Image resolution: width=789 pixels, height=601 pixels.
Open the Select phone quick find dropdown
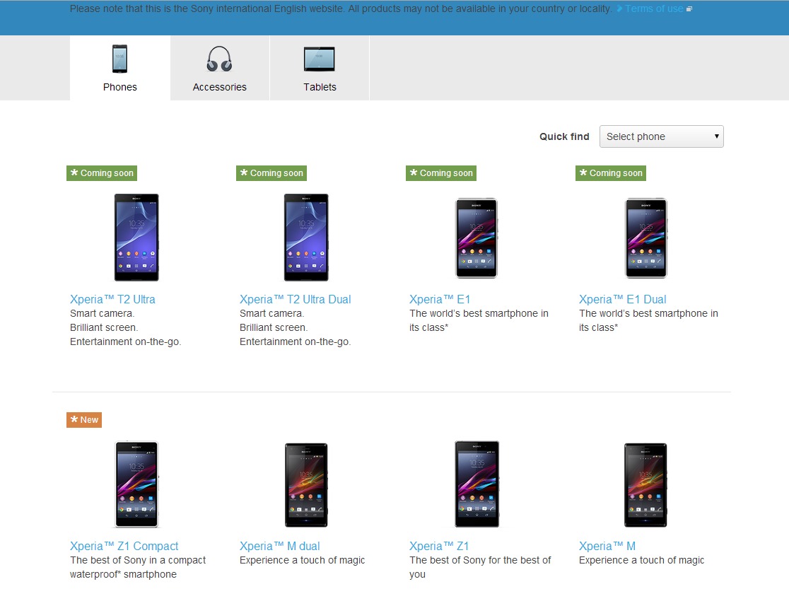click(x=661, y=136)
